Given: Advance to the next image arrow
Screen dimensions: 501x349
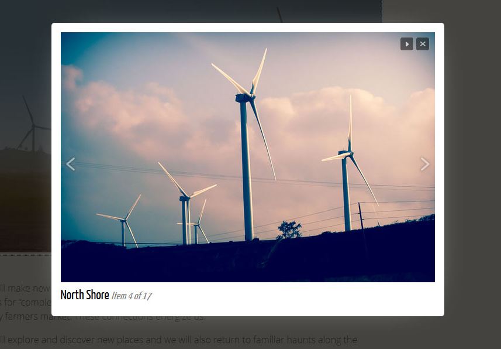Looking at the screenshot, I should point(424,164).
